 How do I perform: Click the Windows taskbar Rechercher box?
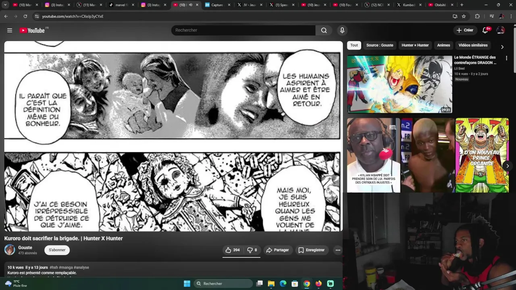[223, 284]
